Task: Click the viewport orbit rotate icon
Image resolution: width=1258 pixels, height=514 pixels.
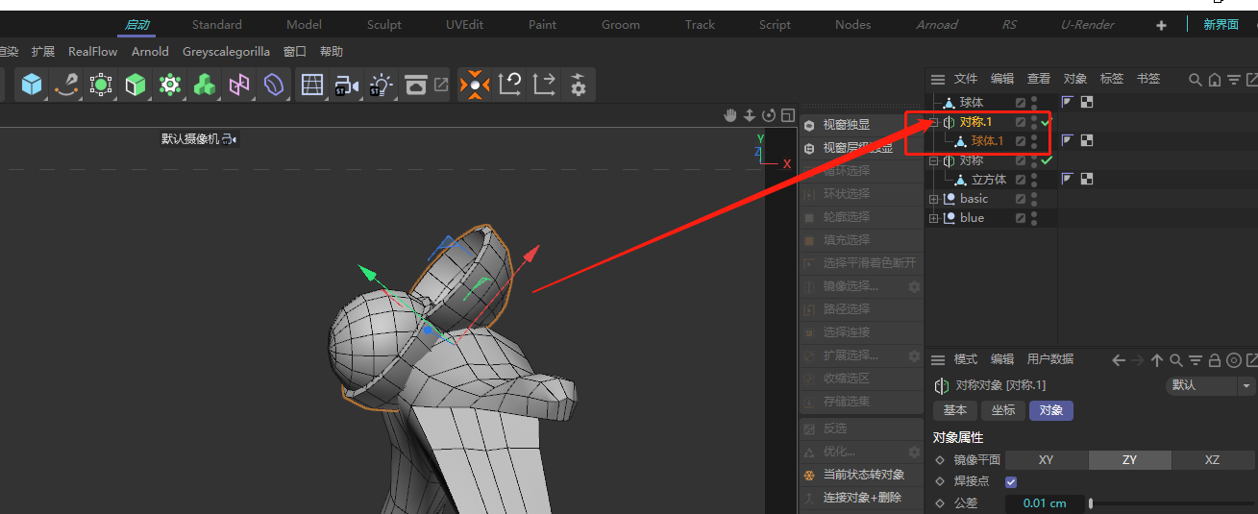Action: click(769, 116)
